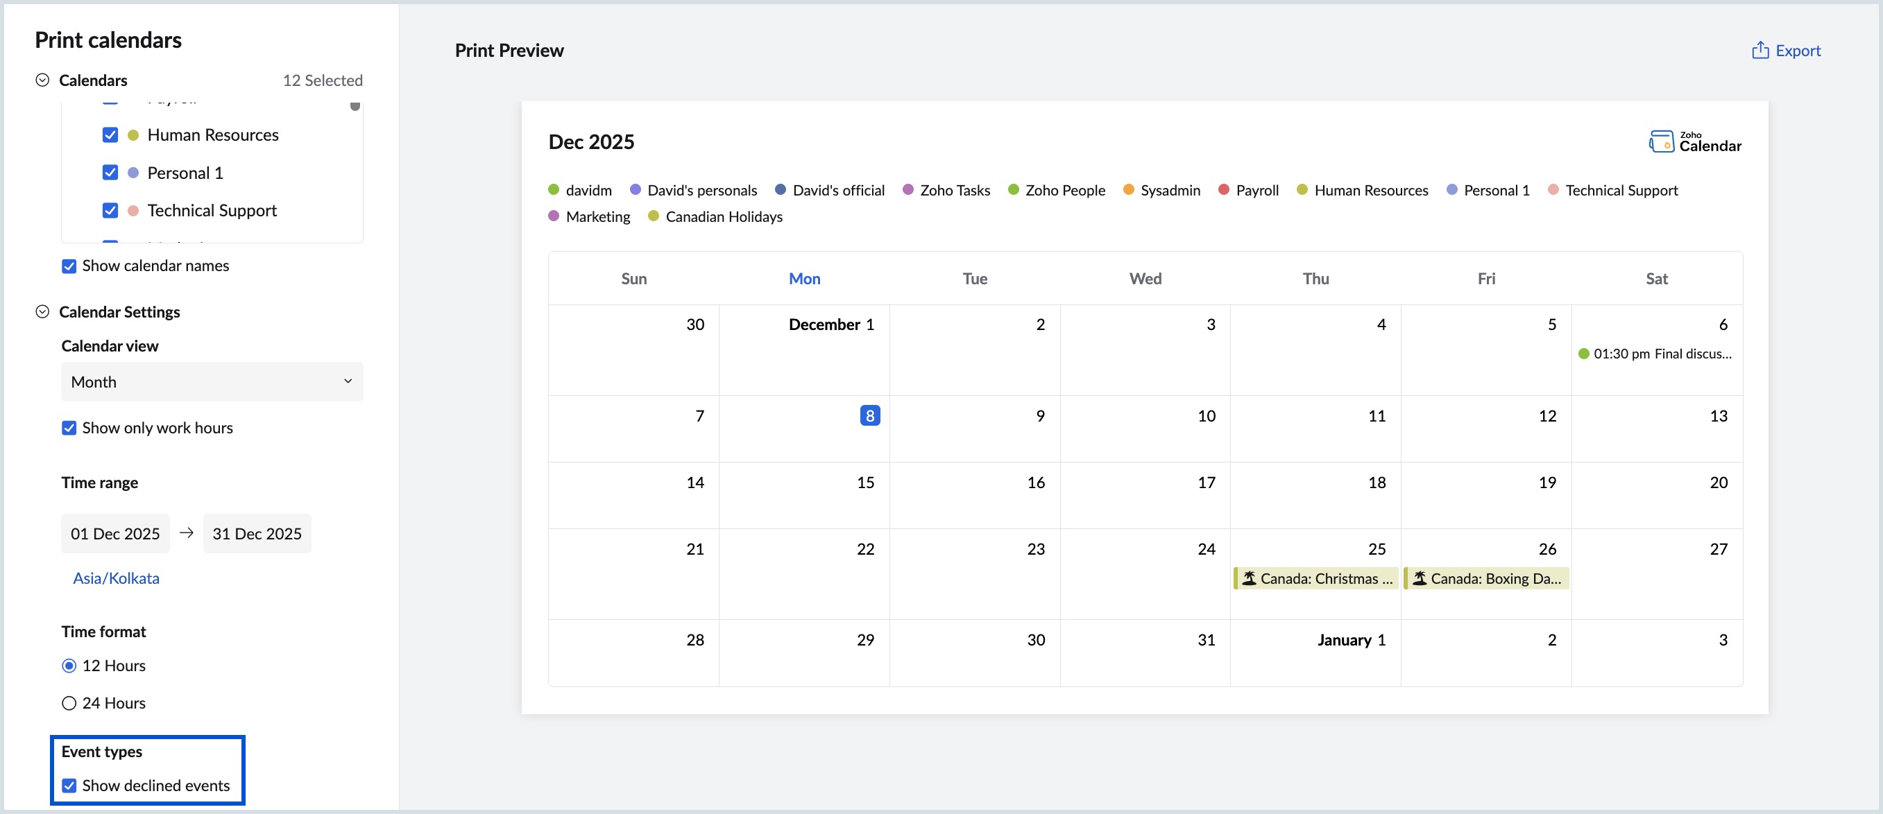Click the green dot beside Human Resources in legend

tap(1302, 190)
